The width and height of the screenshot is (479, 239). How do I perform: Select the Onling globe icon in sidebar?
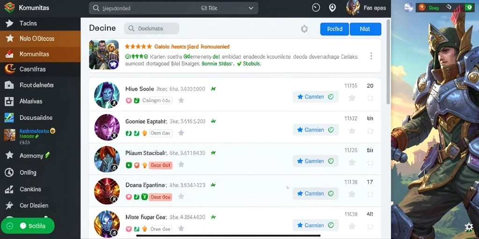pyautogui.click(x=9, y=173)
